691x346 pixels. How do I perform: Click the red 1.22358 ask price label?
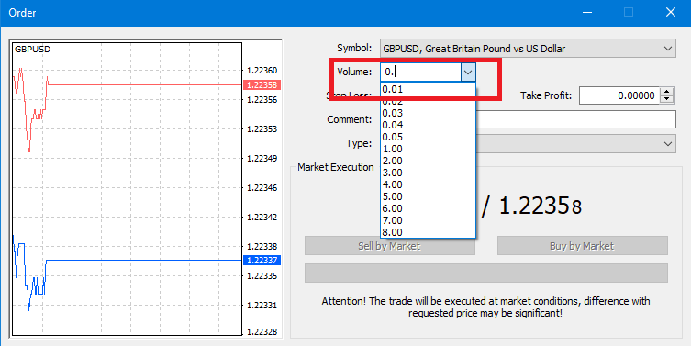[x=262, y=85]
